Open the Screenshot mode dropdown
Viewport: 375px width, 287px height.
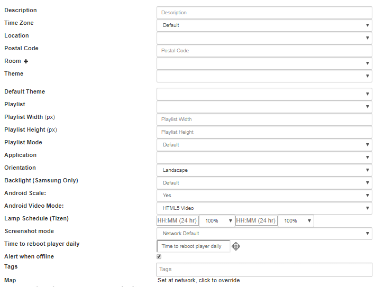264,234
